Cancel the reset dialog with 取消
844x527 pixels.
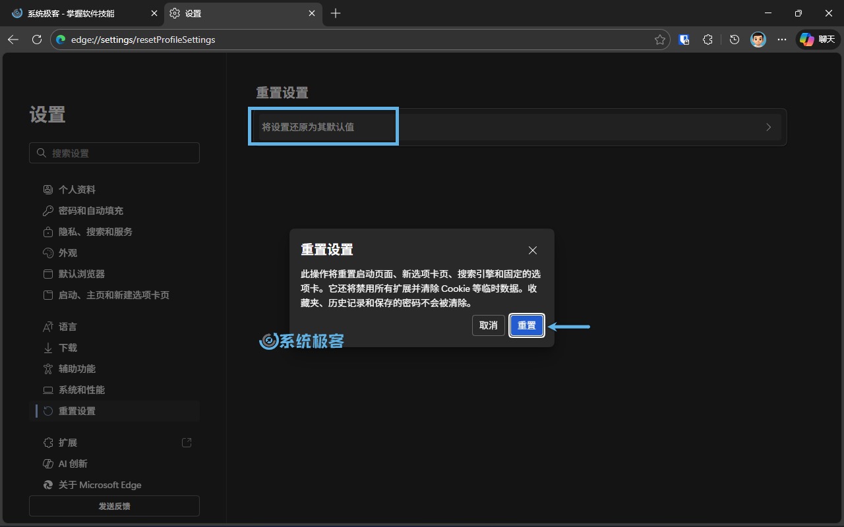pos(488,325)
